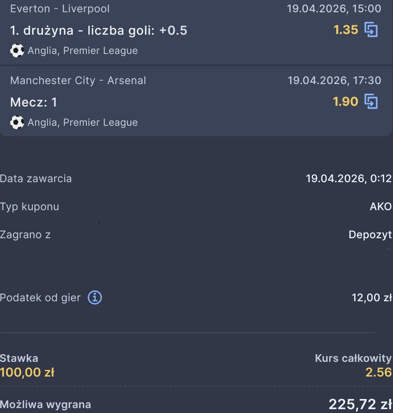Click the Depozyt value next to Zagrano z
The width and height of the screenshot is (393, 413).
click(x=370, y=235)
